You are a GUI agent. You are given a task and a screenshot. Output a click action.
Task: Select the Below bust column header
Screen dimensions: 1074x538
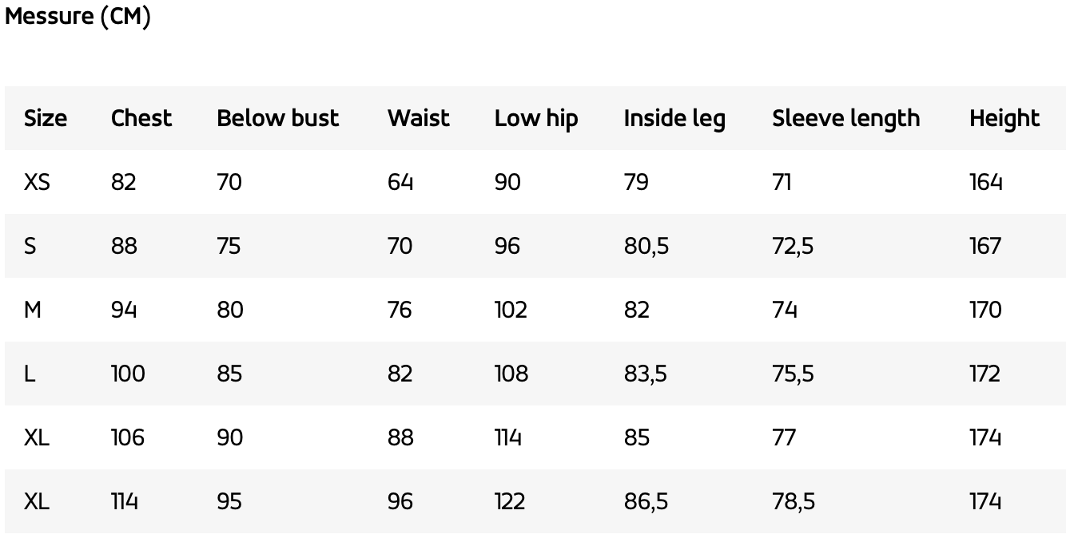coord(278,118)
